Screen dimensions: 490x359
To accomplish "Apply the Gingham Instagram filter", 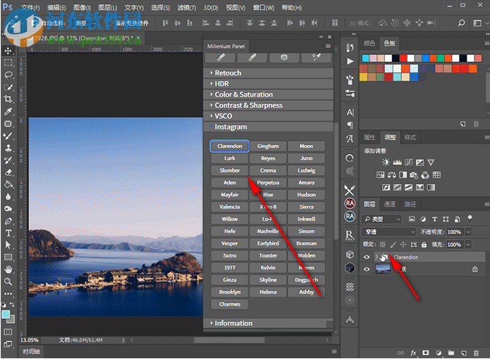I will click(x=268, y=146).
